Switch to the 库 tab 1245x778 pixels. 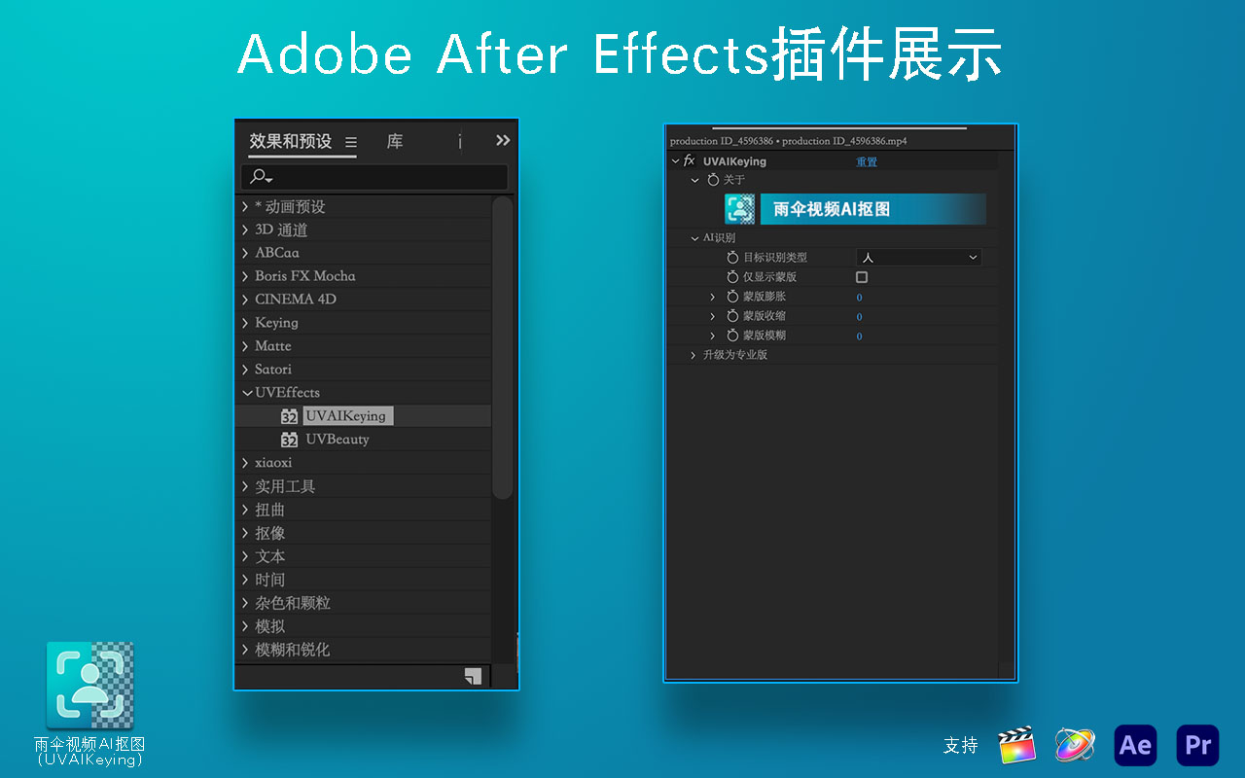click(395, 141)
